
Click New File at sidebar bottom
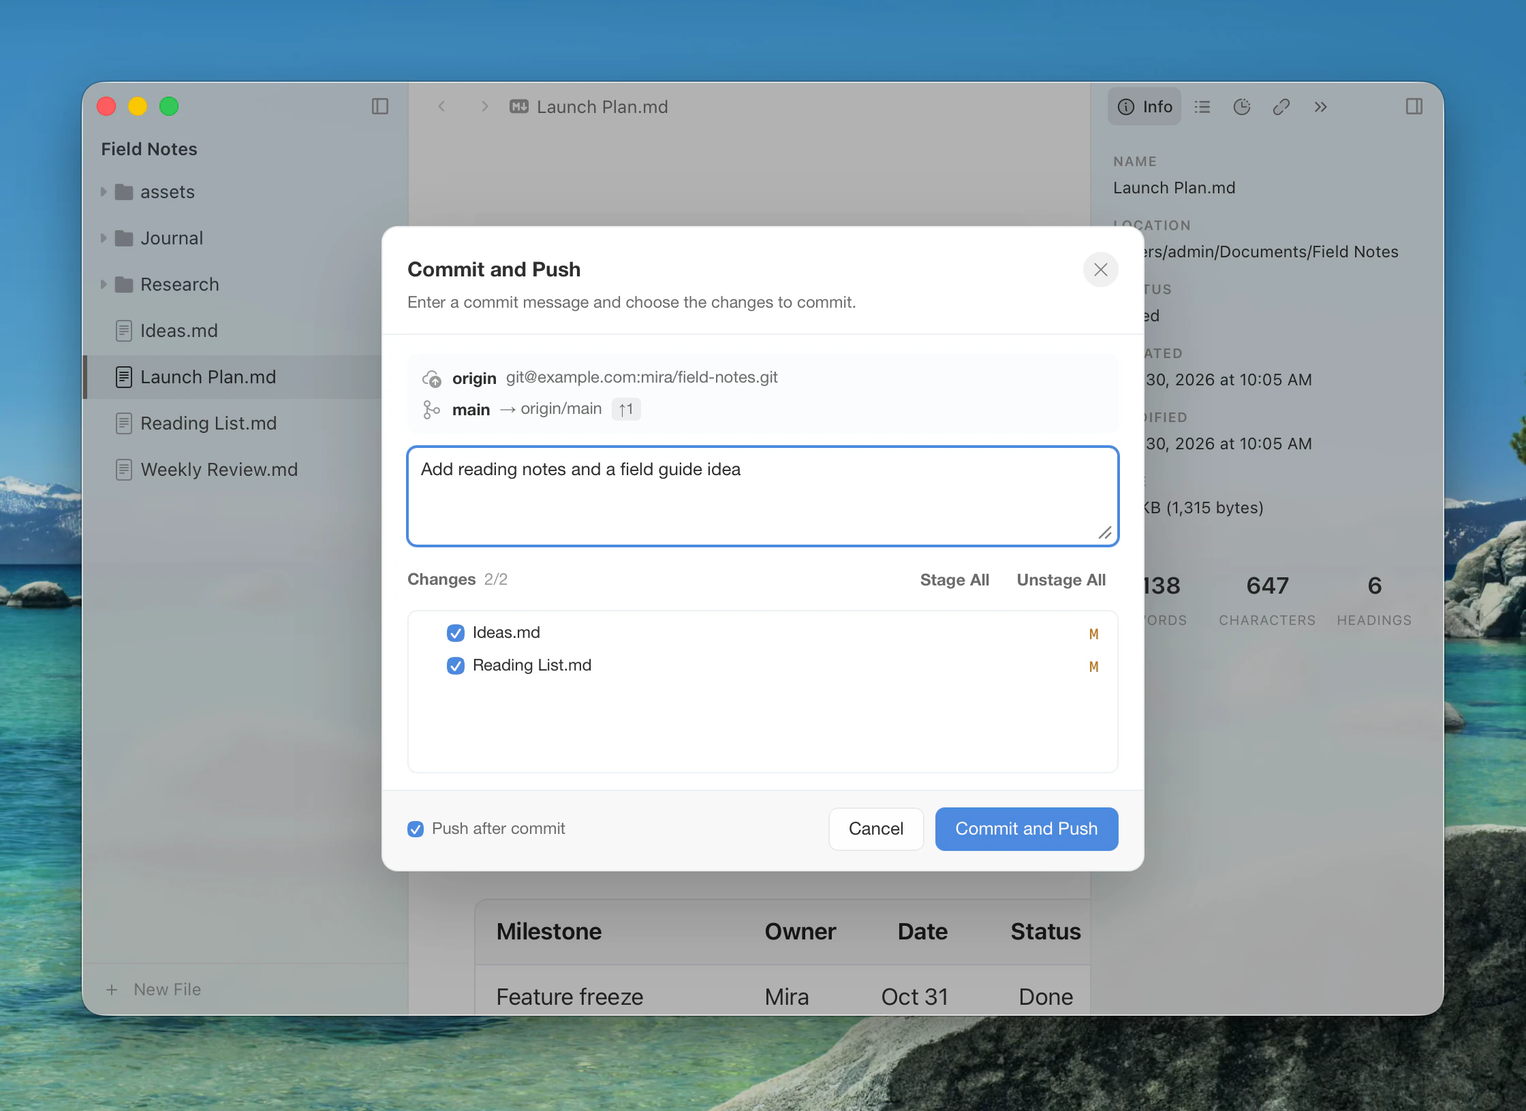point(154,989)
